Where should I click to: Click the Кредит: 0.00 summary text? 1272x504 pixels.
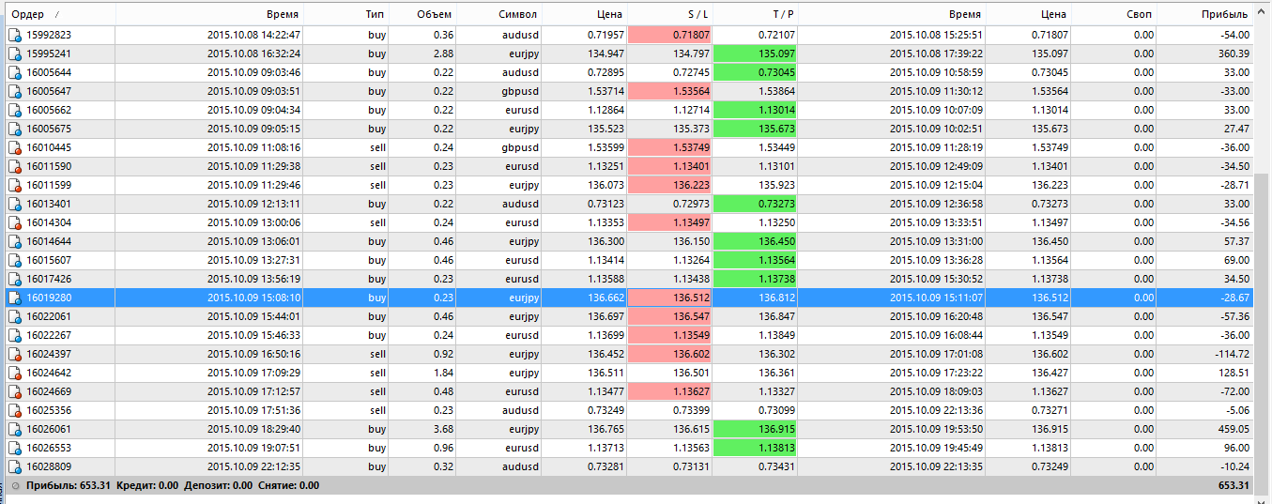click(x=148, y=485)
